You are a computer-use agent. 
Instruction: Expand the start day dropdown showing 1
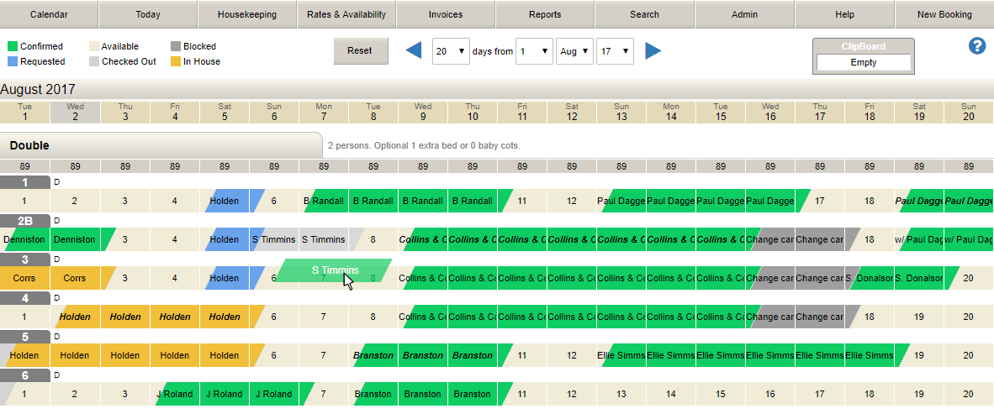click(x=534, y=51)
